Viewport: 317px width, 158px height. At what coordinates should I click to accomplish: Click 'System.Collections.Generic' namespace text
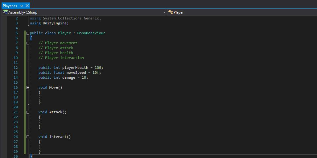71,18
